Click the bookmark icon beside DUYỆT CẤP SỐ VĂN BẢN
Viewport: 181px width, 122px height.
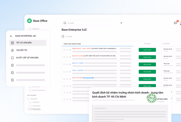12,58
